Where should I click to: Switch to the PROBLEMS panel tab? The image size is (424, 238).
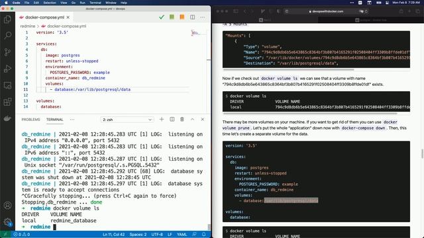(31, 120)
